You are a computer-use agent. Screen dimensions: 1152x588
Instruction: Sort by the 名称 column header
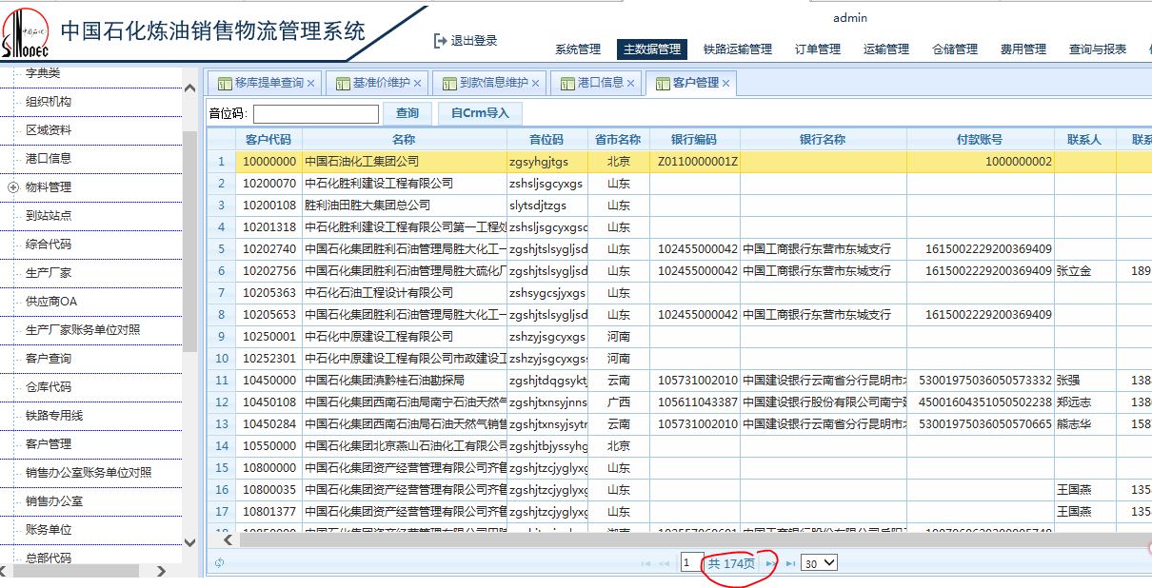(404, 140)
